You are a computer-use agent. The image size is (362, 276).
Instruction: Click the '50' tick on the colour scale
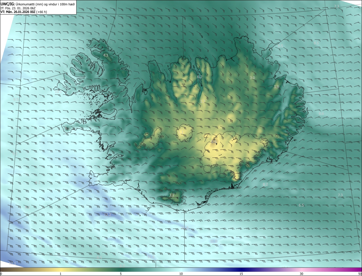click(x=360, y=274)
